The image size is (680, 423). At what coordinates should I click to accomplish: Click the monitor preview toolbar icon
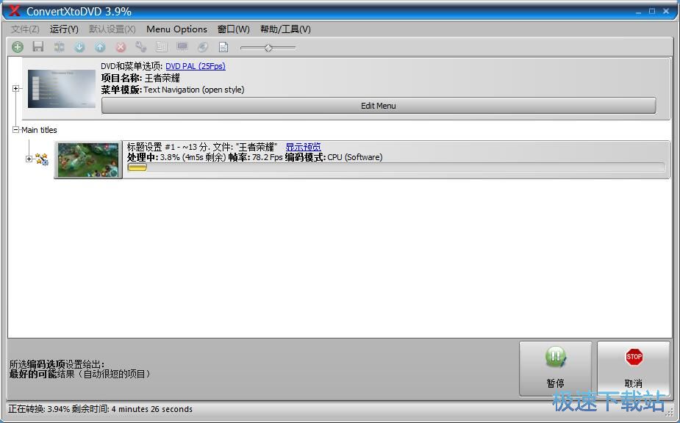(182, 47)
